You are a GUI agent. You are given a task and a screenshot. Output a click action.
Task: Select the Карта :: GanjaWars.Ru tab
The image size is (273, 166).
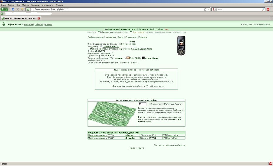click(x=21, y=18)
